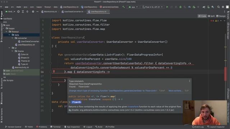Click the Sync Project with Gradle icon
The image size is (230, 129).
pyautogui.click(x=204, y=7)
